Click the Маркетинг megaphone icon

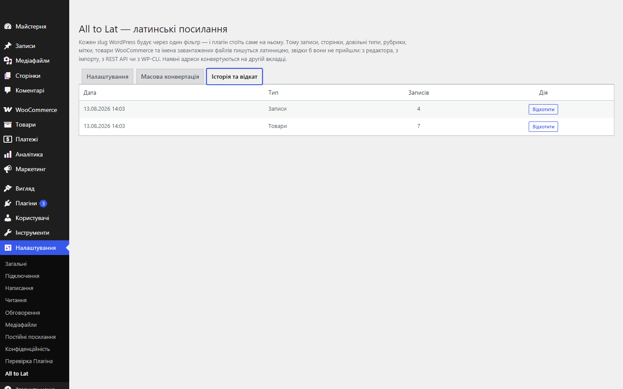[8, 169]
